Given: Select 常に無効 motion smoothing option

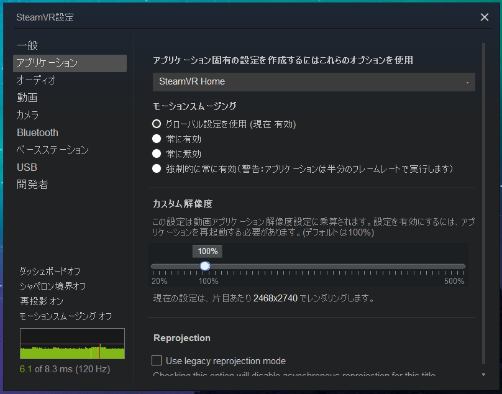Looking at the screenshot, I should click(157, 153).
